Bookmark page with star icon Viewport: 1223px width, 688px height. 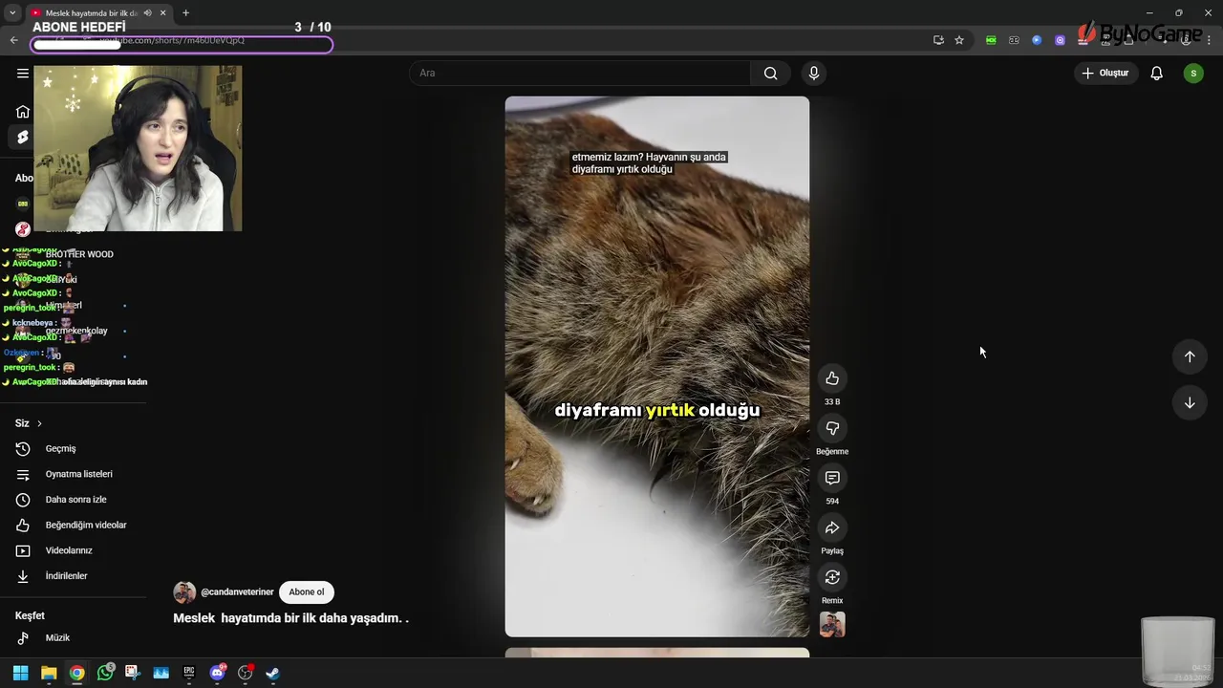coord(959,40)
